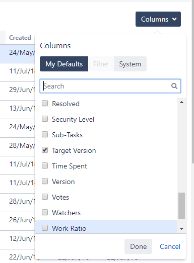The height and width of the screenshot is (263, 194).
Task: Click the Columns popup heading
Action: pos(55,46)
